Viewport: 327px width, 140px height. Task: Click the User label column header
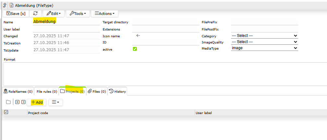click(x=261, y=113)
